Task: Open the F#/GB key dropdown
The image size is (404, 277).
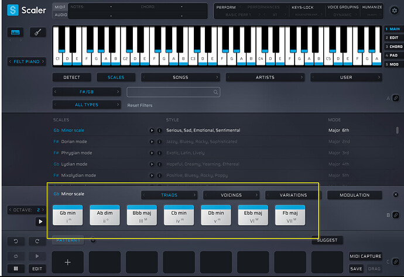Action: point(87,92)
